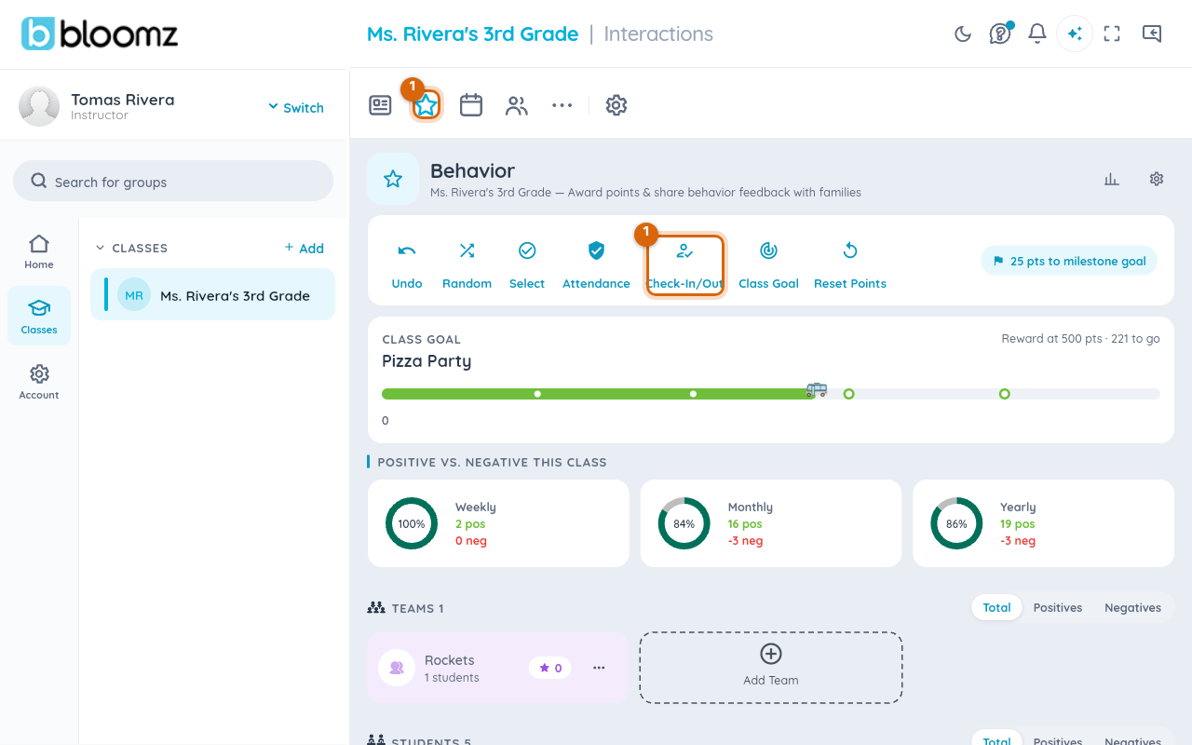Click Ms. Rivera's 3rd Grade title
Image resolution: width=1192 pixels, height=745 pixels.
[x=473, y=34]
